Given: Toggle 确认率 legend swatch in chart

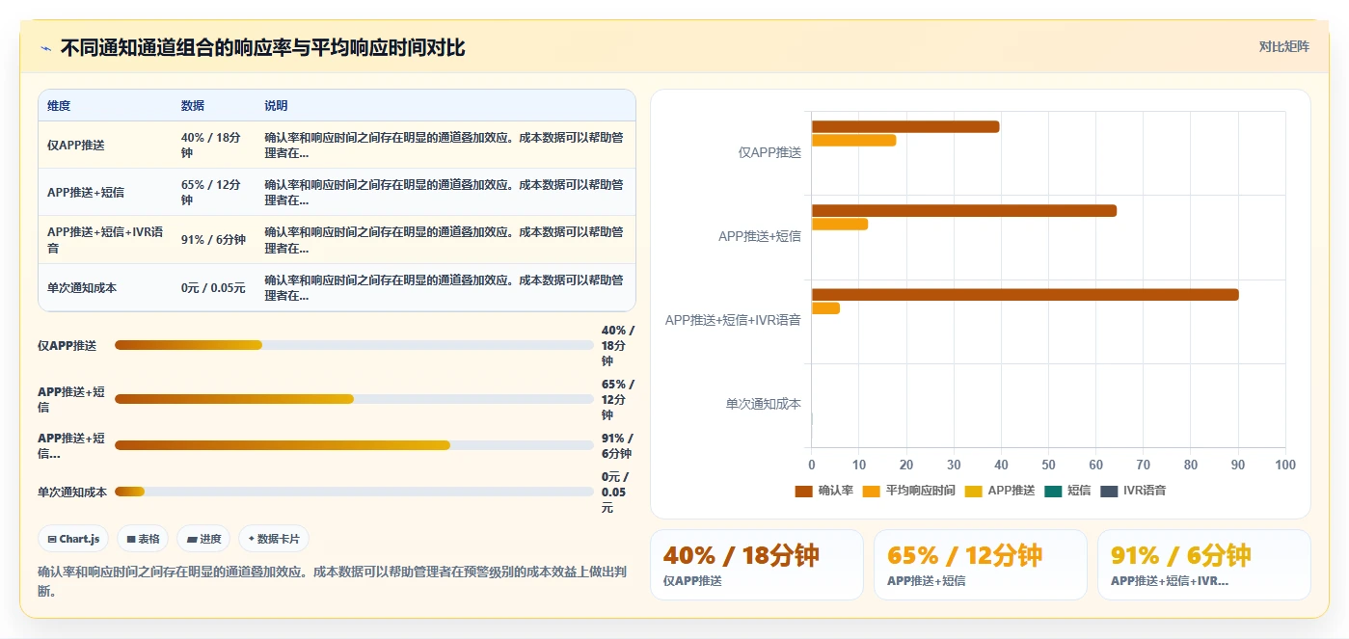Looking at the screenshot, I should coord(803,491).
